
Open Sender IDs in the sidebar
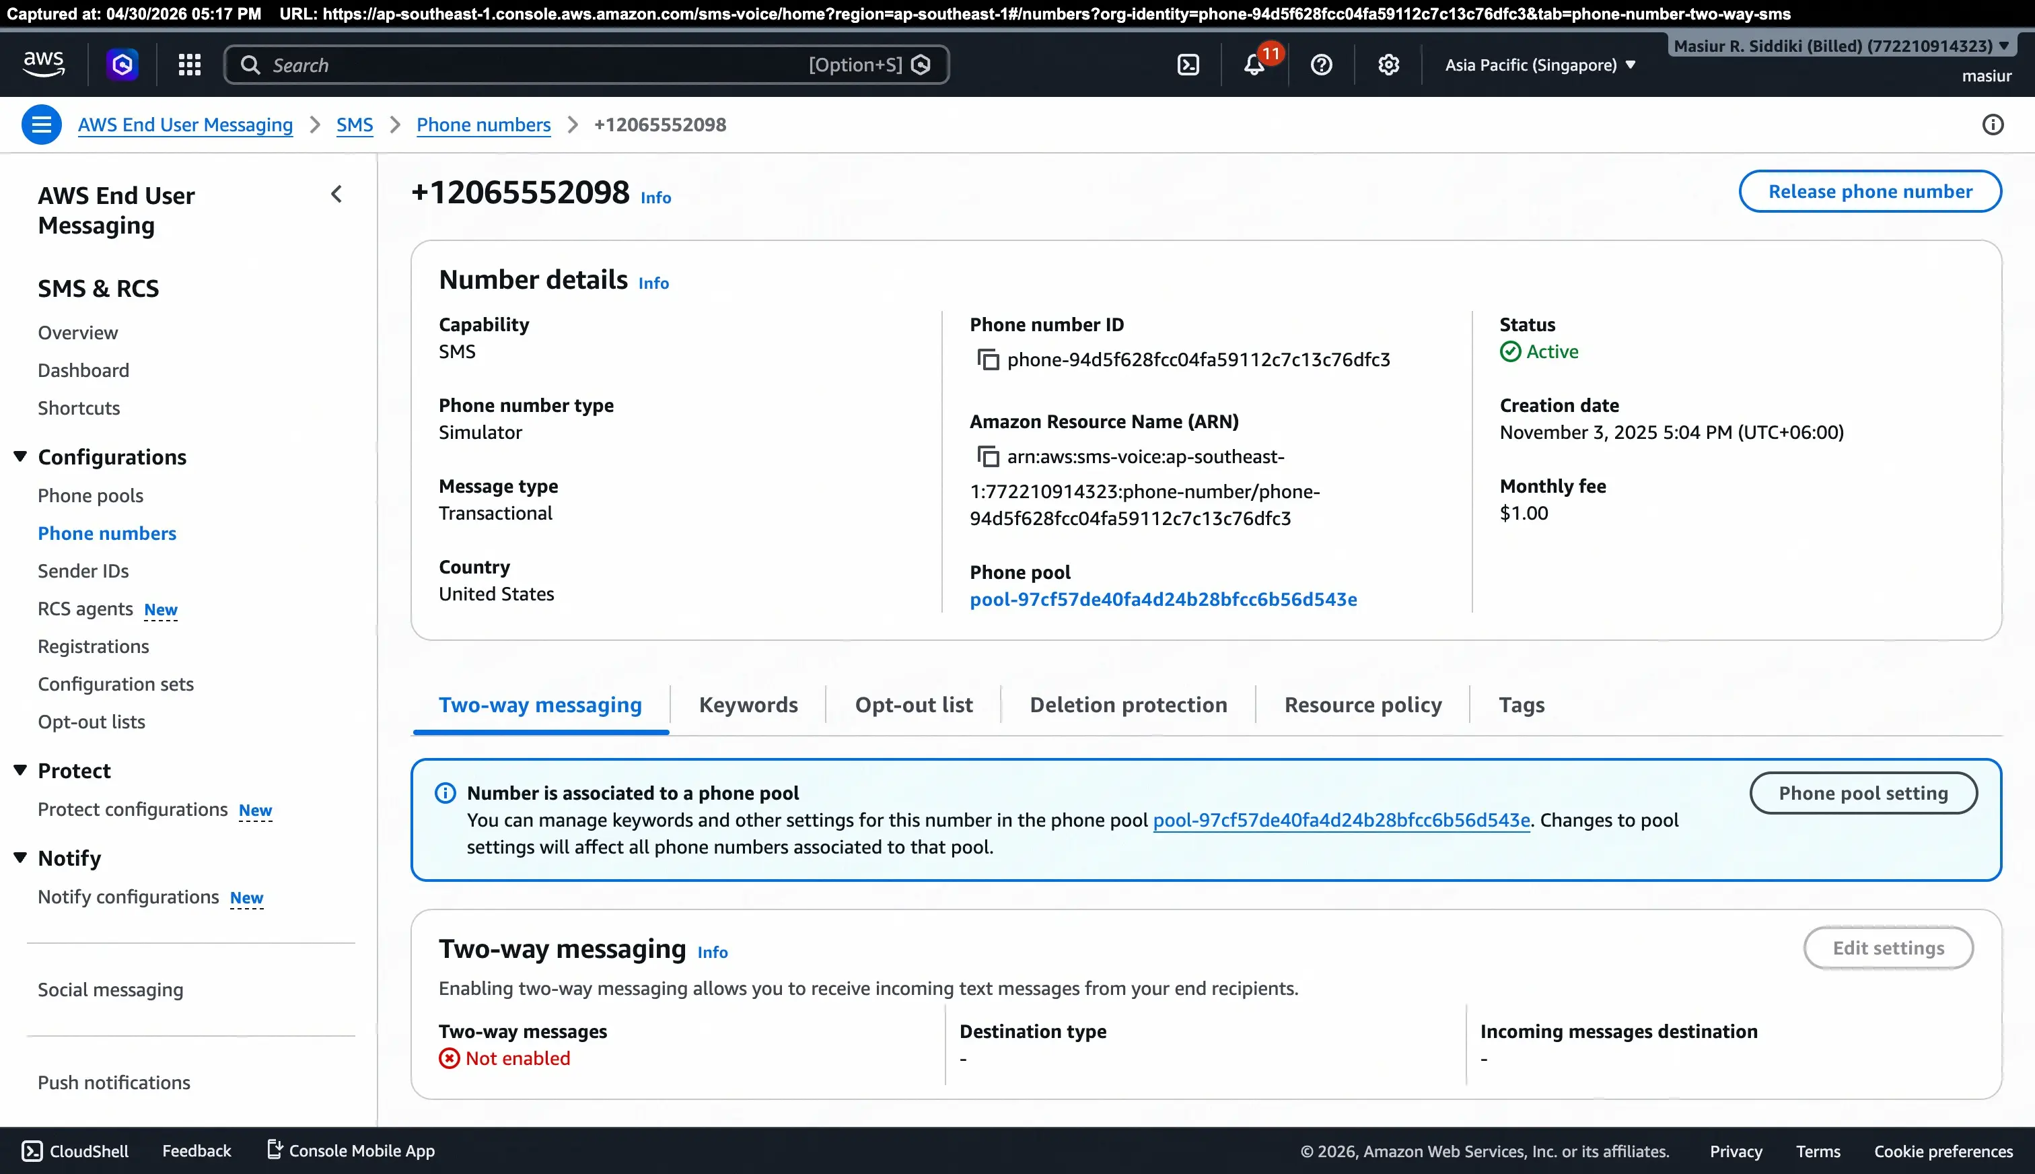[84, 572]
